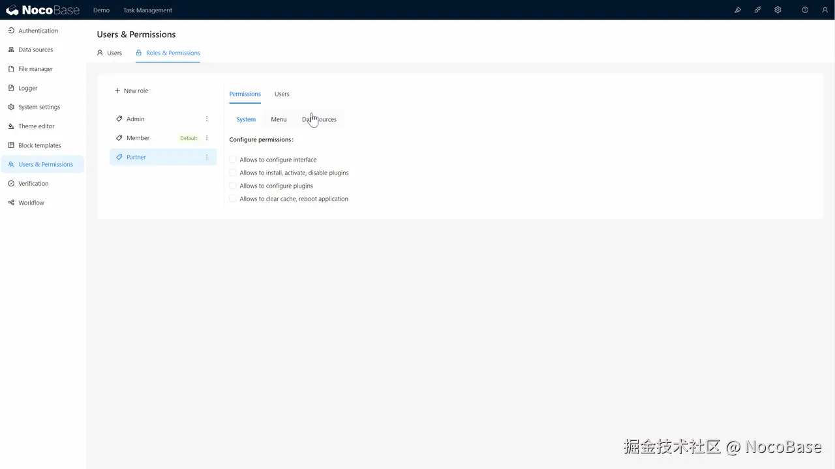The height and width of the screenshot is (469, 835).
Task: Enable 'Allows to configure interface' permission
Action: (x=233, y=160)
